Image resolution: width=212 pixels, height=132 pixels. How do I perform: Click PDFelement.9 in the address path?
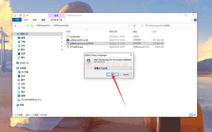[x=43, y=25]
